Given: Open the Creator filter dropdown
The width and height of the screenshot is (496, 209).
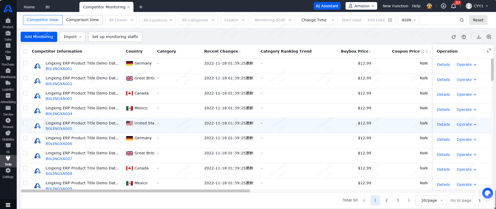Looking at the screenshot, I should coord(234,20).
